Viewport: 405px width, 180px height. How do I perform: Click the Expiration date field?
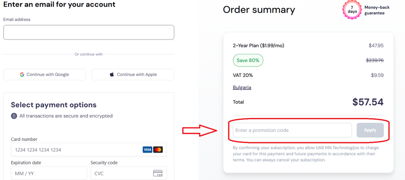[49, 173]
